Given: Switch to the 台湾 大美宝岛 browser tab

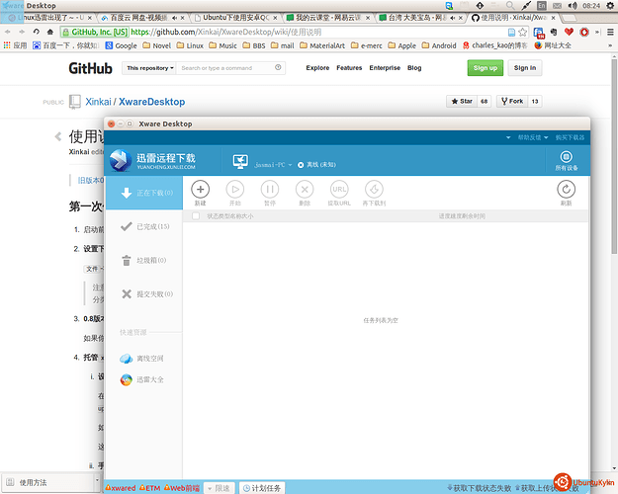Looking at the screenshot, I should point(420,18).
